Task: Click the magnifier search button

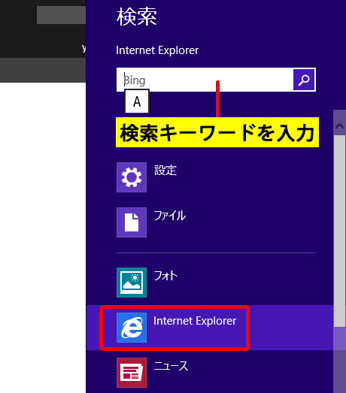Action: [x=304, y=80]
